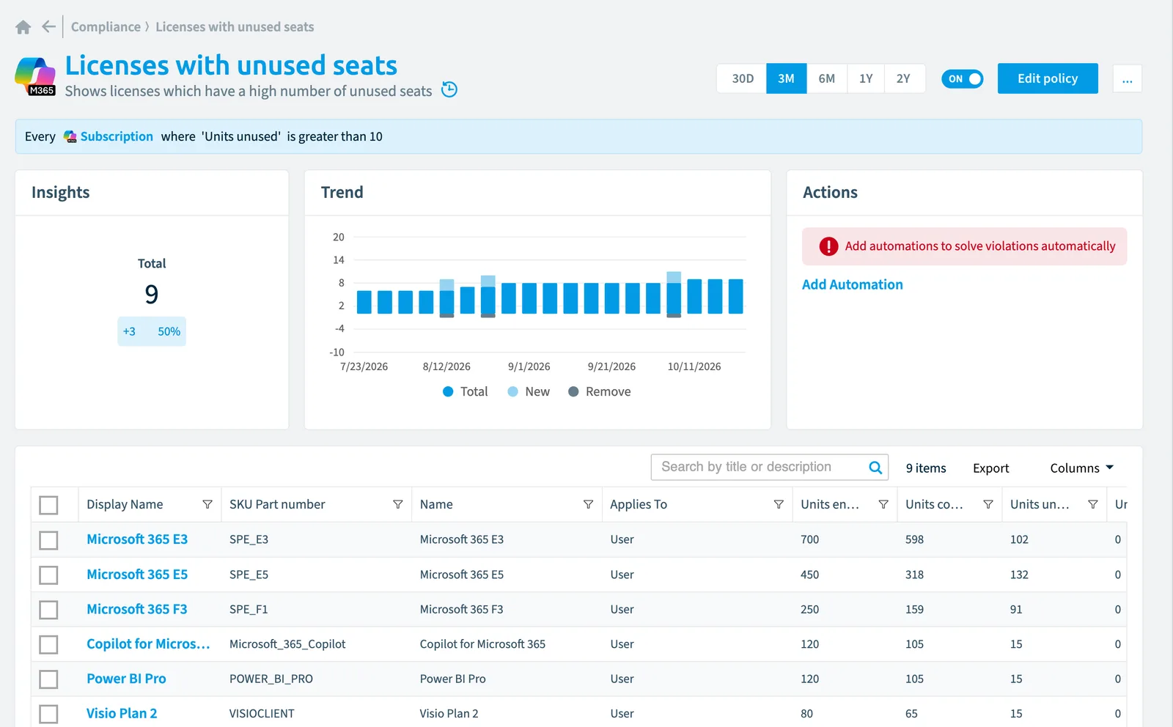Open the Power BI Pro license link
Screen dimensions: 1173x727
tap(126, 679)
